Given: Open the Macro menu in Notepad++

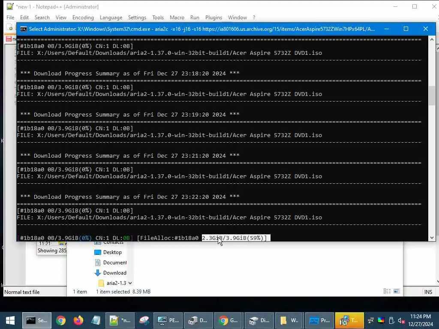Looking at the screenshot, I should [x=177, y=17].
